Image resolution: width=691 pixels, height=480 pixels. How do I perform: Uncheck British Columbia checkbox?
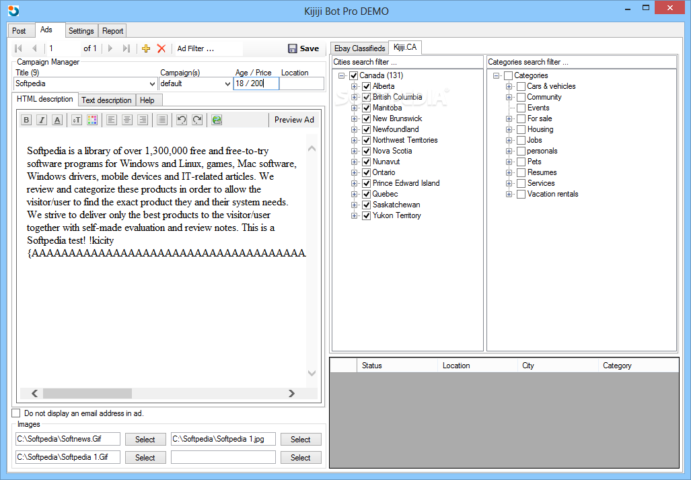(366, 98)
